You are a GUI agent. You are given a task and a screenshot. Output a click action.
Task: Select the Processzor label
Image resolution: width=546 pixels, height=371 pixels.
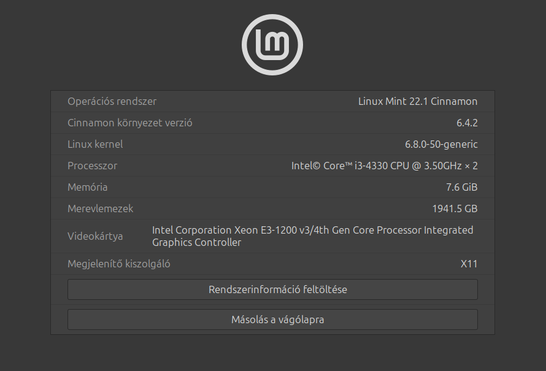pos(92,166)
